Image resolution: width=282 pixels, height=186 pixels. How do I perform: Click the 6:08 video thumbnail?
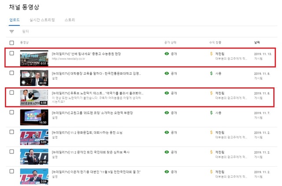[x=34, y=97]
